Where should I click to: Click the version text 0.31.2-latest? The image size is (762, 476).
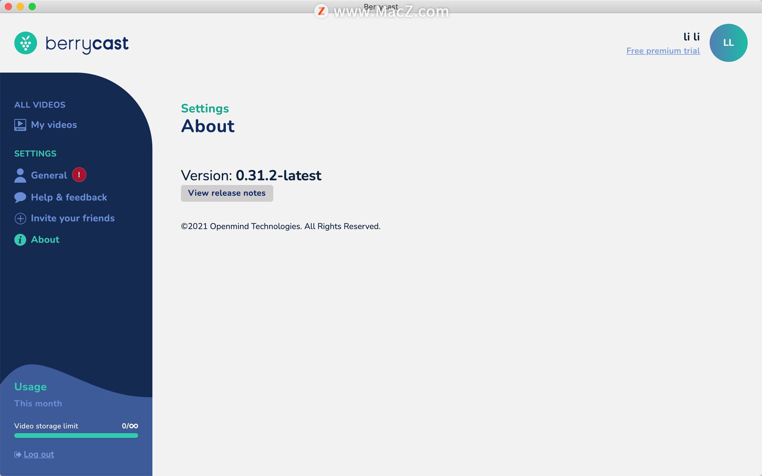[x=279, y=175]
